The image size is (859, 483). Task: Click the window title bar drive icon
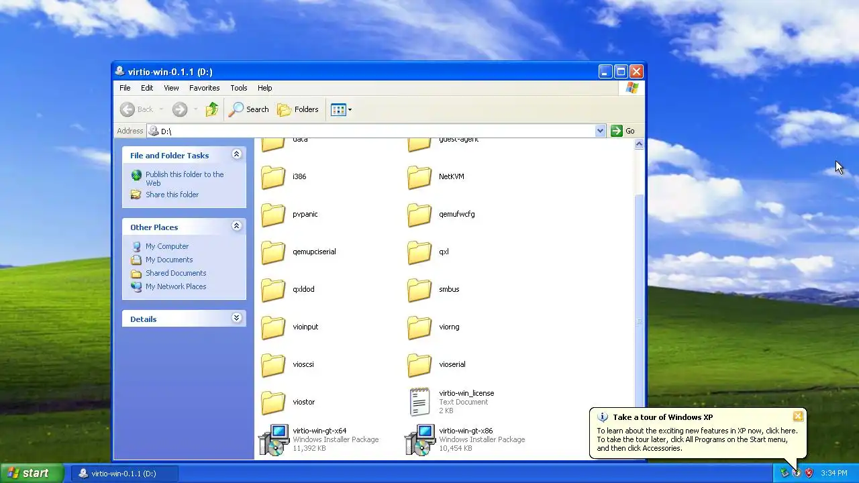[x=120, y=71]
